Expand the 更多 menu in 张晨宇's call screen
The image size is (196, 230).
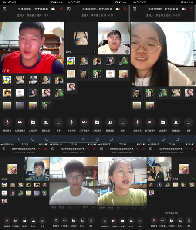pos(189,122)
